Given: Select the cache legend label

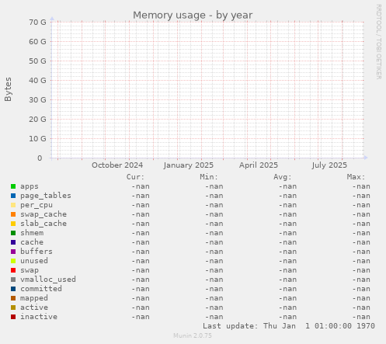Looking at the screenshot, I should tap(32, 242).
